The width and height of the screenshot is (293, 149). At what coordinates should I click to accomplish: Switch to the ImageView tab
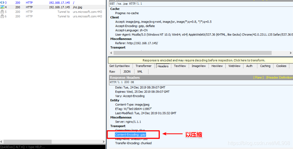(x=199, y=66)
